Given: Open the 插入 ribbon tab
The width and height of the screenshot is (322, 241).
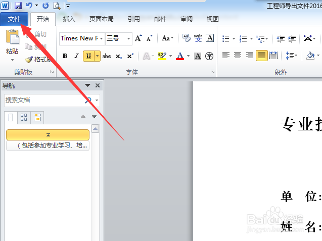Looking at the screenshot, I should coord(69,19).
